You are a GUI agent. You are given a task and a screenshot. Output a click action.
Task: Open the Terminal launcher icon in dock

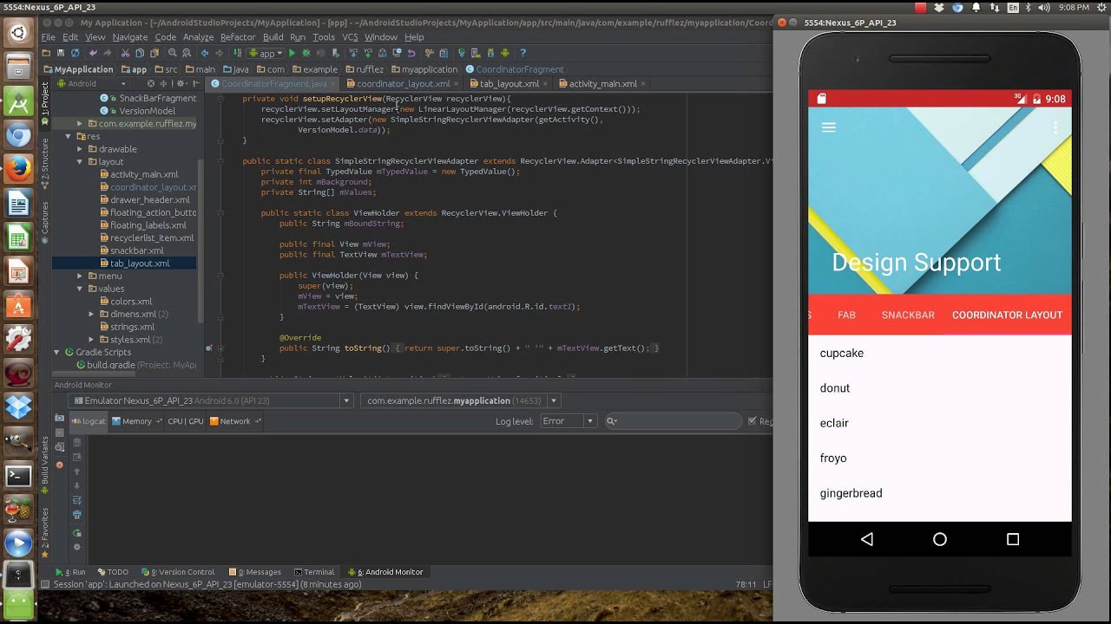click(x=18, y=475)
